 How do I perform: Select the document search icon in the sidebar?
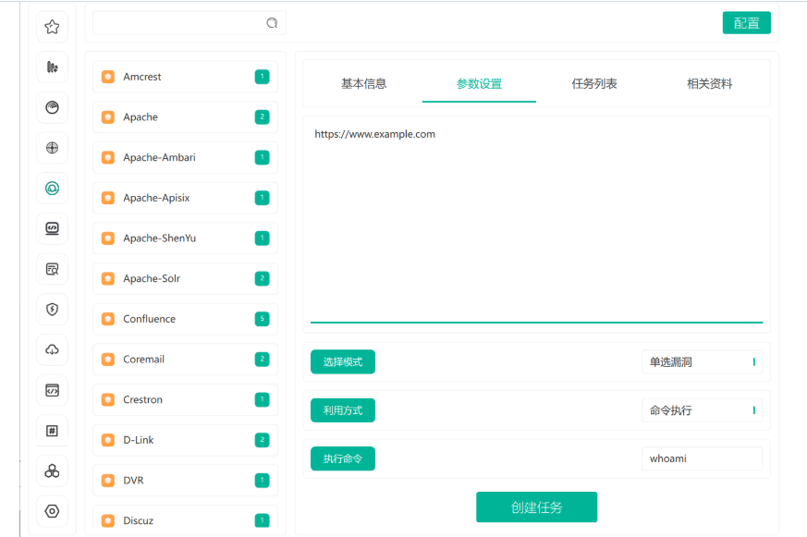click(52, 269)
